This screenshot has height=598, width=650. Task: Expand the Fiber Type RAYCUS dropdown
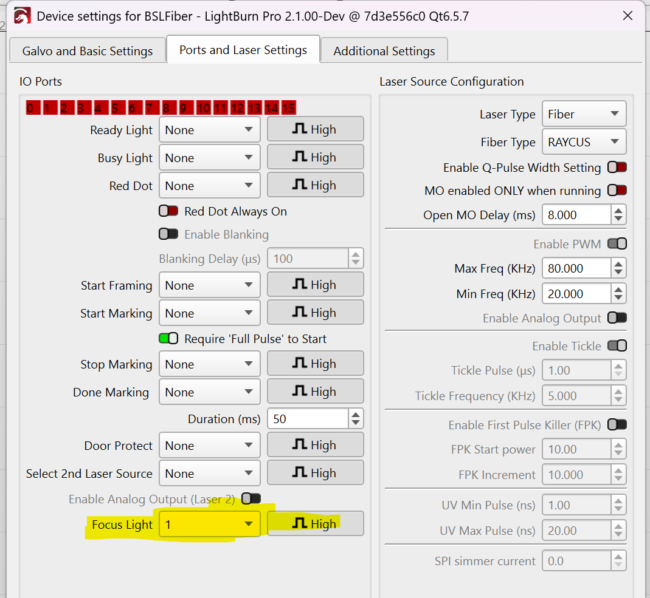tap(583, 142)
